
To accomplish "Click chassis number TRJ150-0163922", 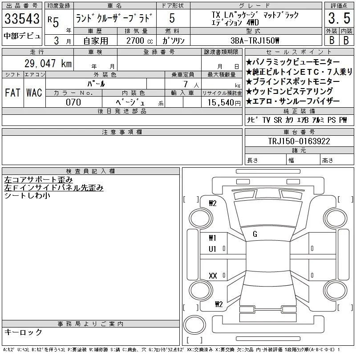I will point(299,141).
